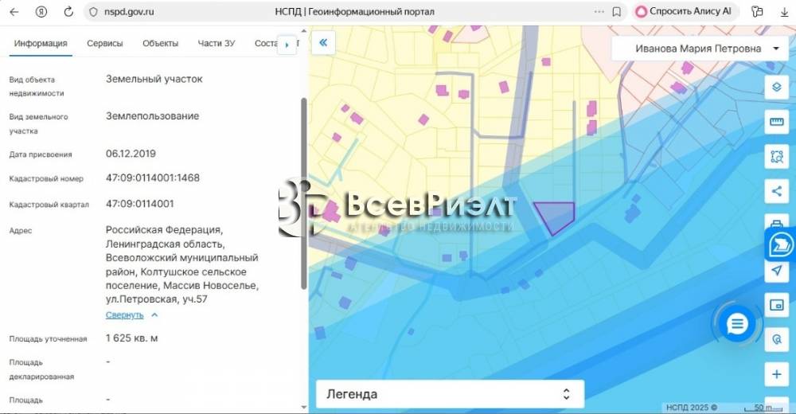Open the Части ЗУ tab

coord(216,44)
